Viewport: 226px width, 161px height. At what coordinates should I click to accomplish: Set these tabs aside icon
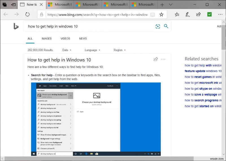pos(13,5)
